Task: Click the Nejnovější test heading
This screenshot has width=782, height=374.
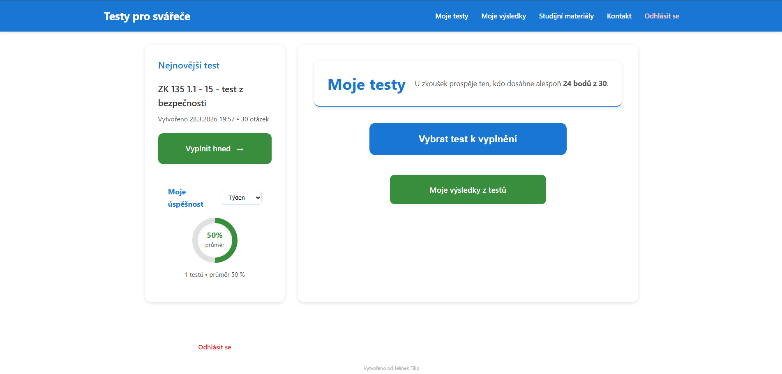Action: point(189,66)
